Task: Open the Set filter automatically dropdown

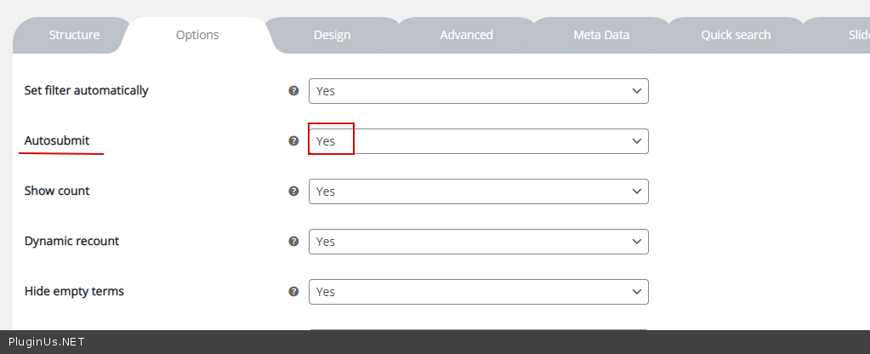Action: click(x=478, y=91)
